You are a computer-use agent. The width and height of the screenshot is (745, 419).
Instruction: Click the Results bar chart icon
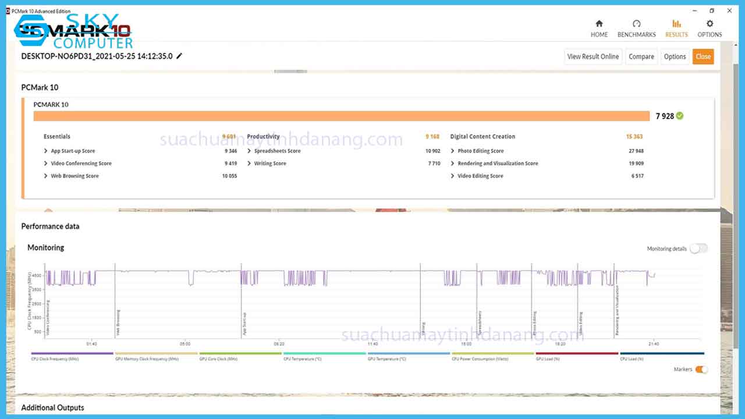coord(676,24)
